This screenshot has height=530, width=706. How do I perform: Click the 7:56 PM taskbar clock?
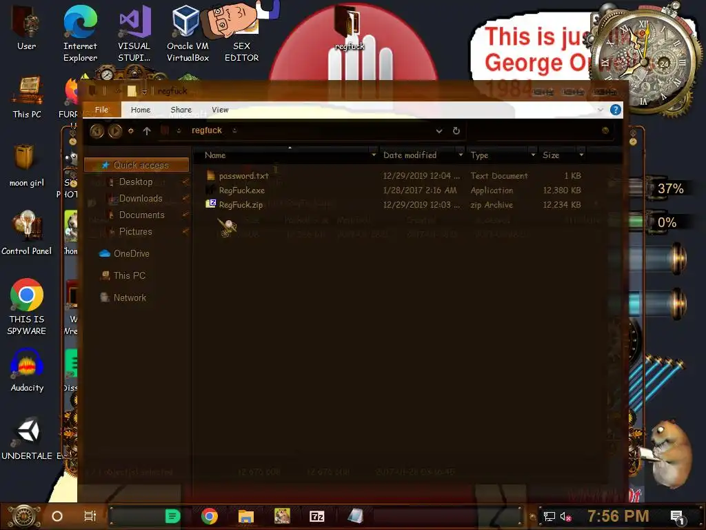pos(618,516)
